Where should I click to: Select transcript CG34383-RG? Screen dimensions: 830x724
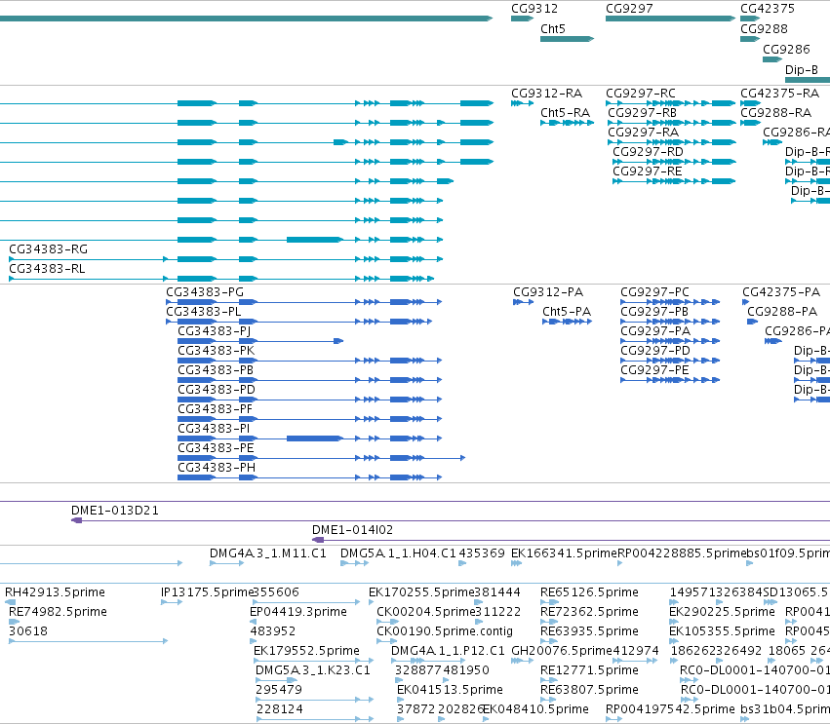pos(226,259)
